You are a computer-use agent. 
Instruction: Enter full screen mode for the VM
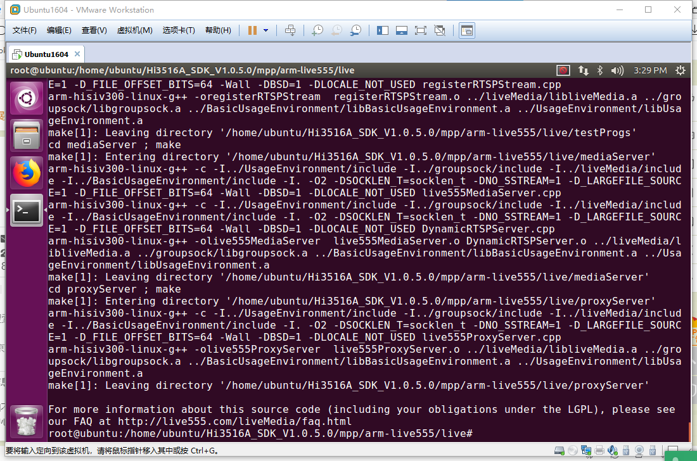tap(419, 30)
